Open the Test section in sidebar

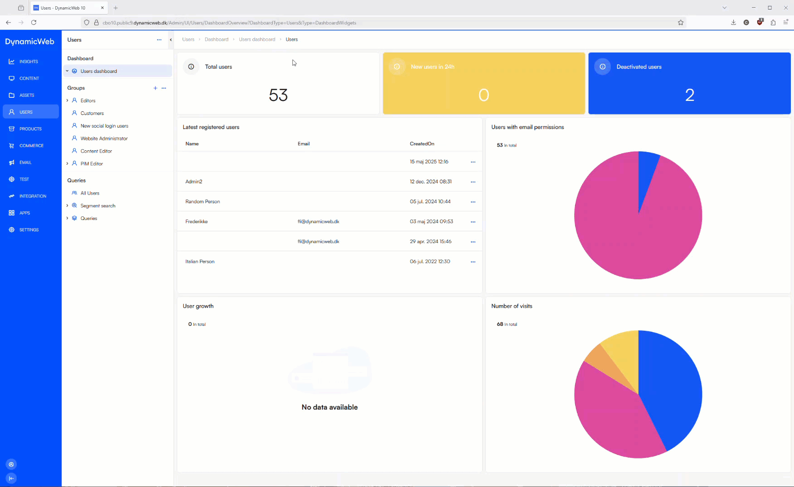(x=24, y=179)
